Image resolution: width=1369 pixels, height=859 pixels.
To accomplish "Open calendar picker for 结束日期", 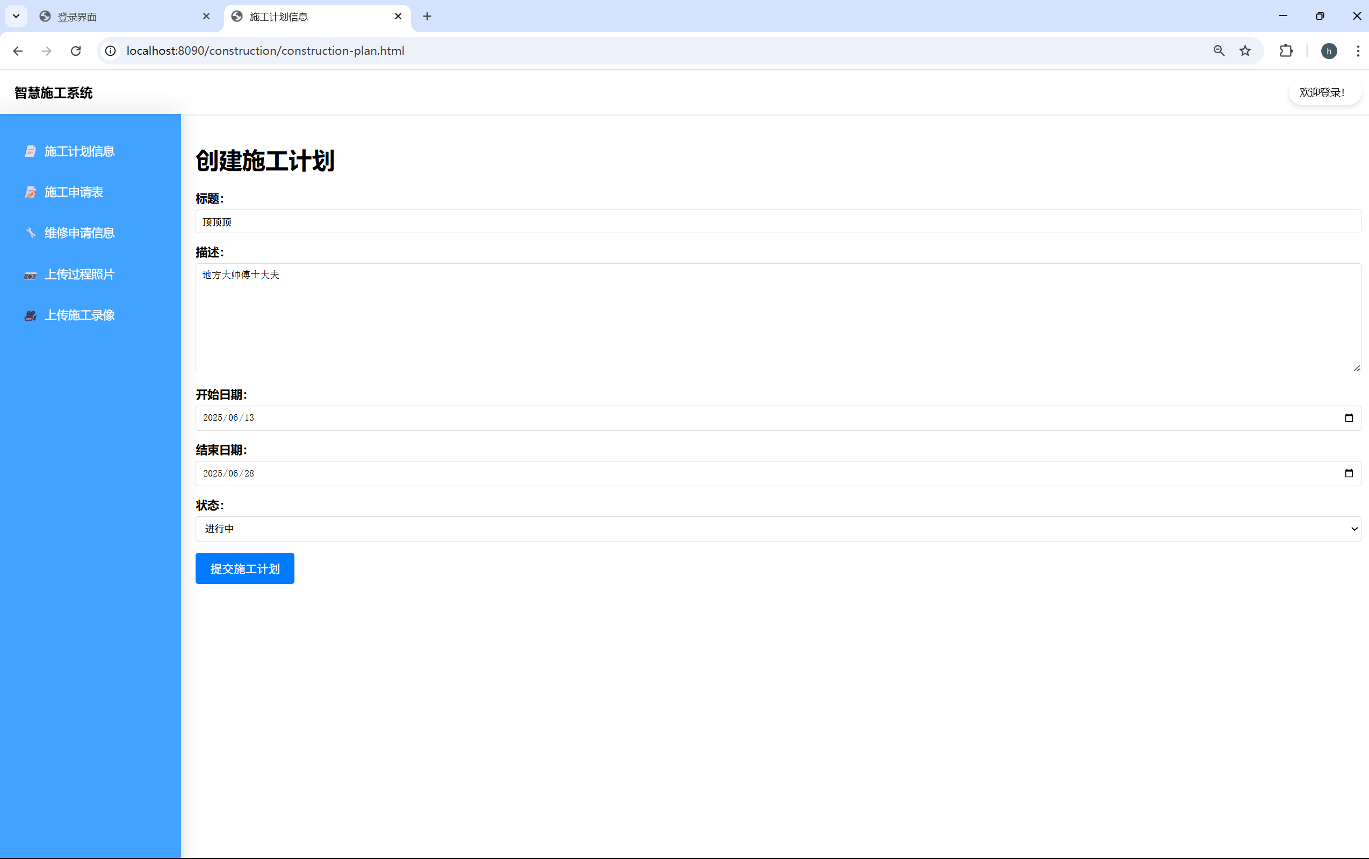I will 1349,473.
